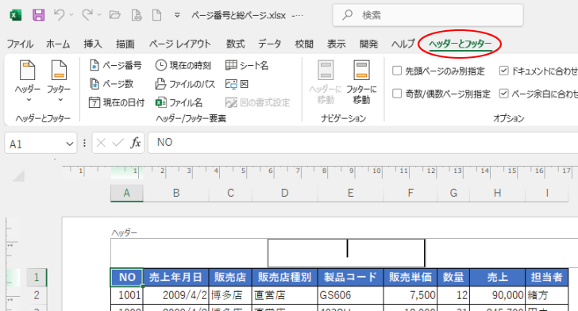Confirm entry with checkmark button
The width and height of the screenshot is (578, 311).
pos(118,143)
